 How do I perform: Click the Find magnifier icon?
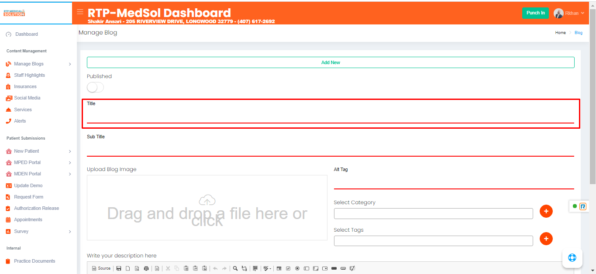pos(235,268)
